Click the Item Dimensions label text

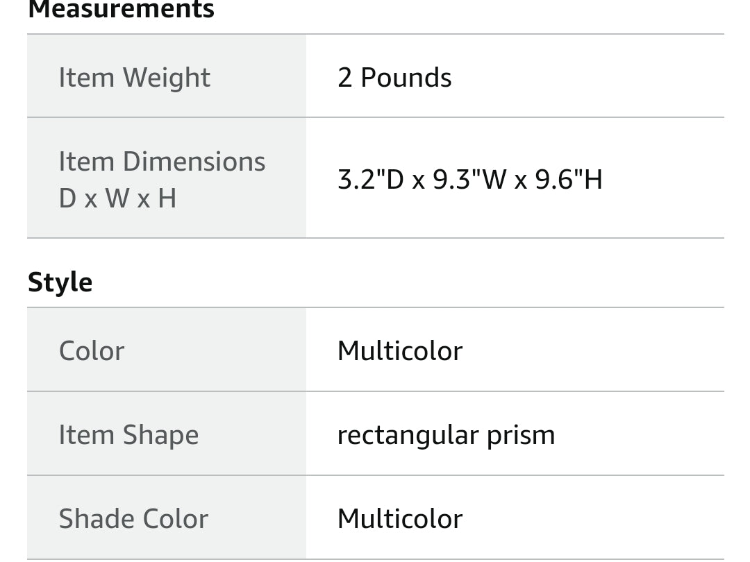(162, 162)
